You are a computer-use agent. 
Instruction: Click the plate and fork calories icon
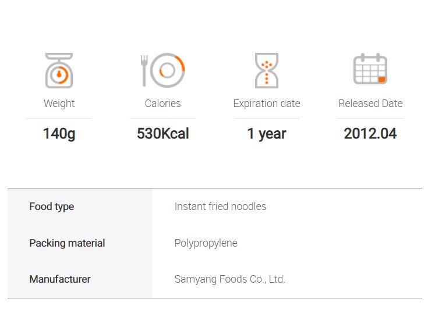tap(162, 70)
